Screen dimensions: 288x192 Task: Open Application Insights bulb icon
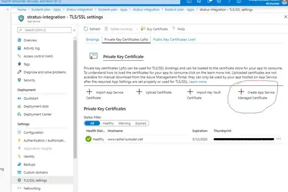click(19, 148)
